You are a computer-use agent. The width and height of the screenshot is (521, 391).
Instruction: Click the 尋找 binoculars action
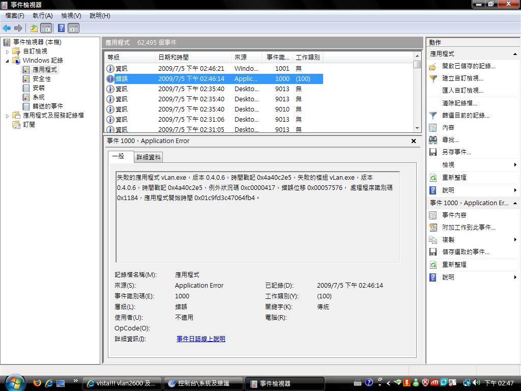click(x=450, y=140)
